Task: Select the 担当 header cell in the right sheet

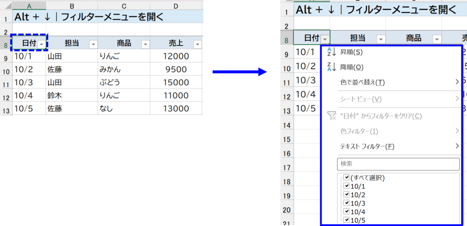Action: point(358,37)
